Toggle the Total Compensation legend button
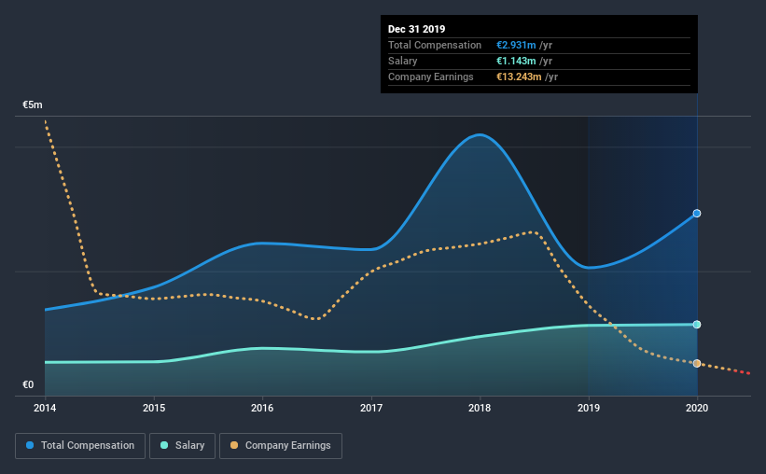This screenshot has height=474, width=766. pos(80,446)
